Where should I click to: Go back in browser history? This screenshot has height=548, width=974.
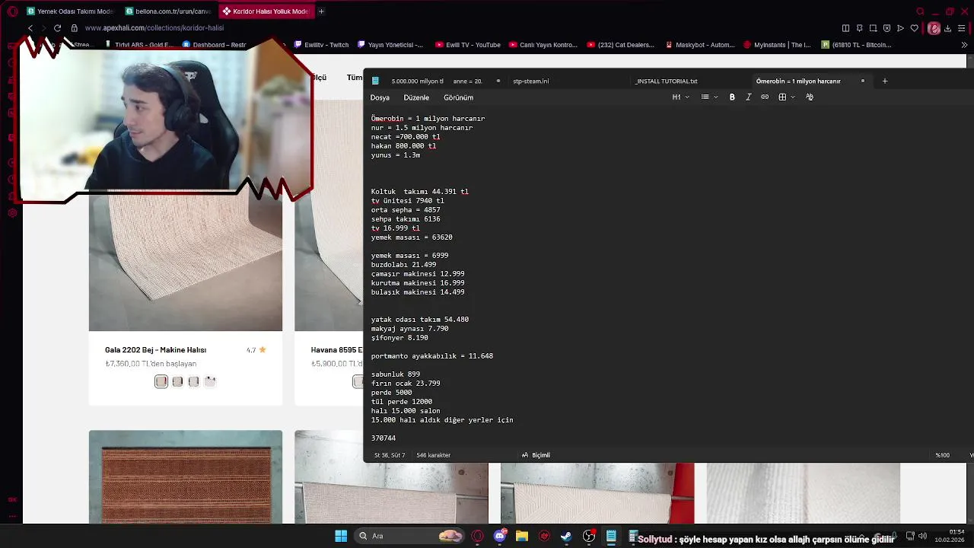[x=30, y=28]
